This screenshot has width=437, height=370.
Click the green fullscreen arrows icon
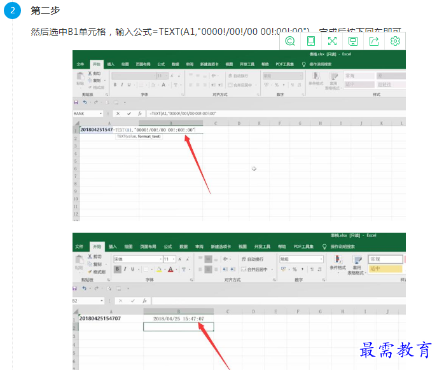(332, 41)
